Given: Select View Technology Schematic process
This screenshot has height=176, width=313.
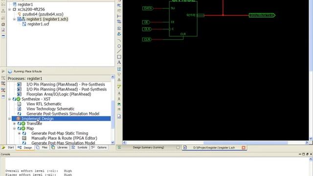Looking at the screenshot, I should (50, 109).
